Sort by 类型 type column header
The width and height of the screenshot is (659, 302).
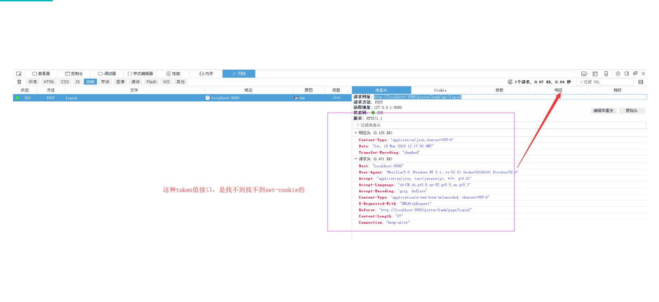(336, 90)
